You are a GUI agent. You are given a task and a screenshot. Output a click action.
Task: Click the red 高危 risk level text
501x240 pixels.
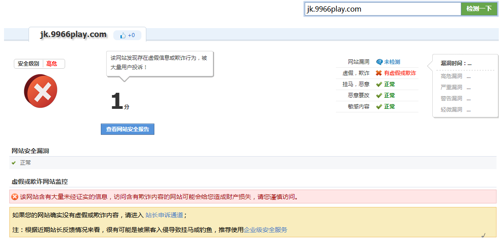52,64
